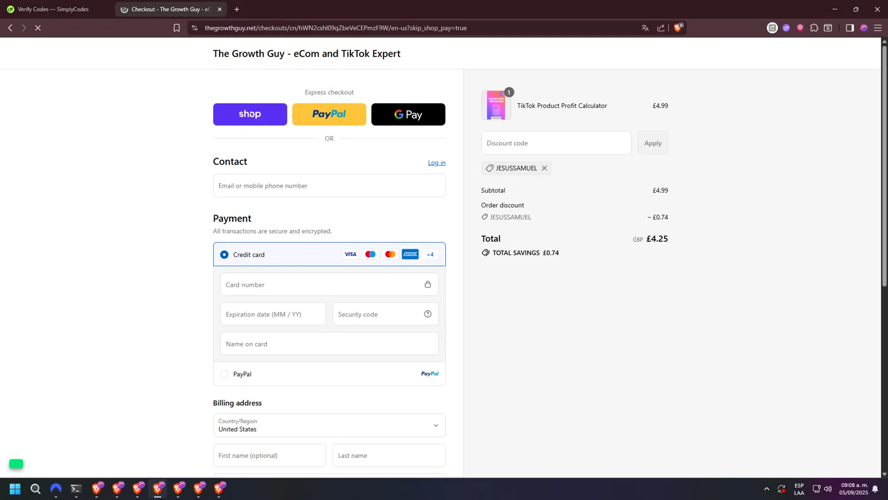
Task: Click the Discount code input field
Action: [x=556, y=143]
